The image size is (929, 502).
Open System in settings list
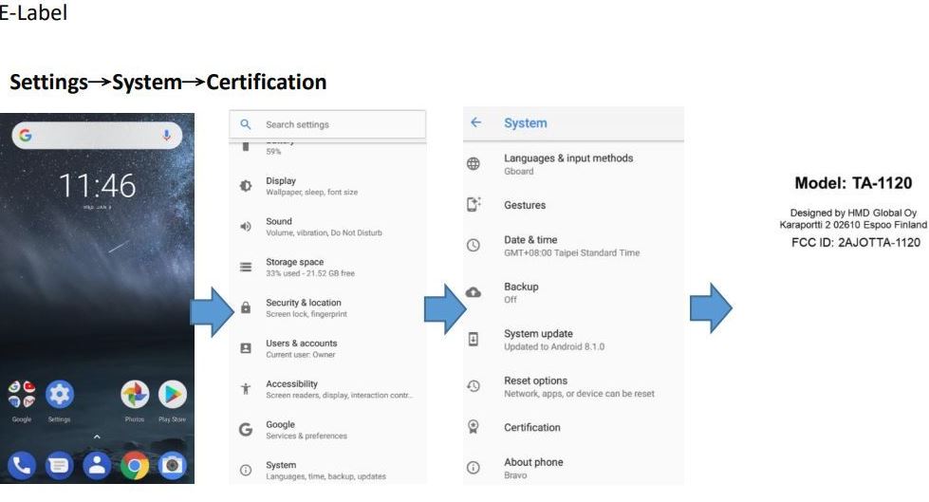coord(327,470)
